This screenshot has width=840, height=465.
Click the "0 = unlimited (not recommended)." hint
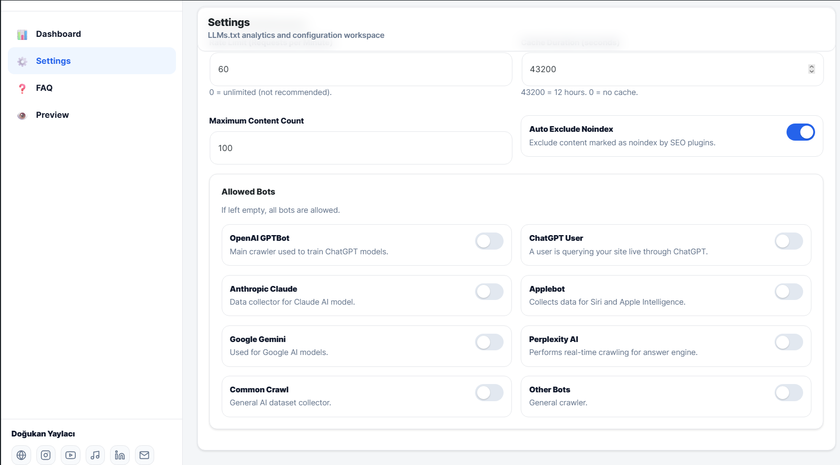[270, 92]
